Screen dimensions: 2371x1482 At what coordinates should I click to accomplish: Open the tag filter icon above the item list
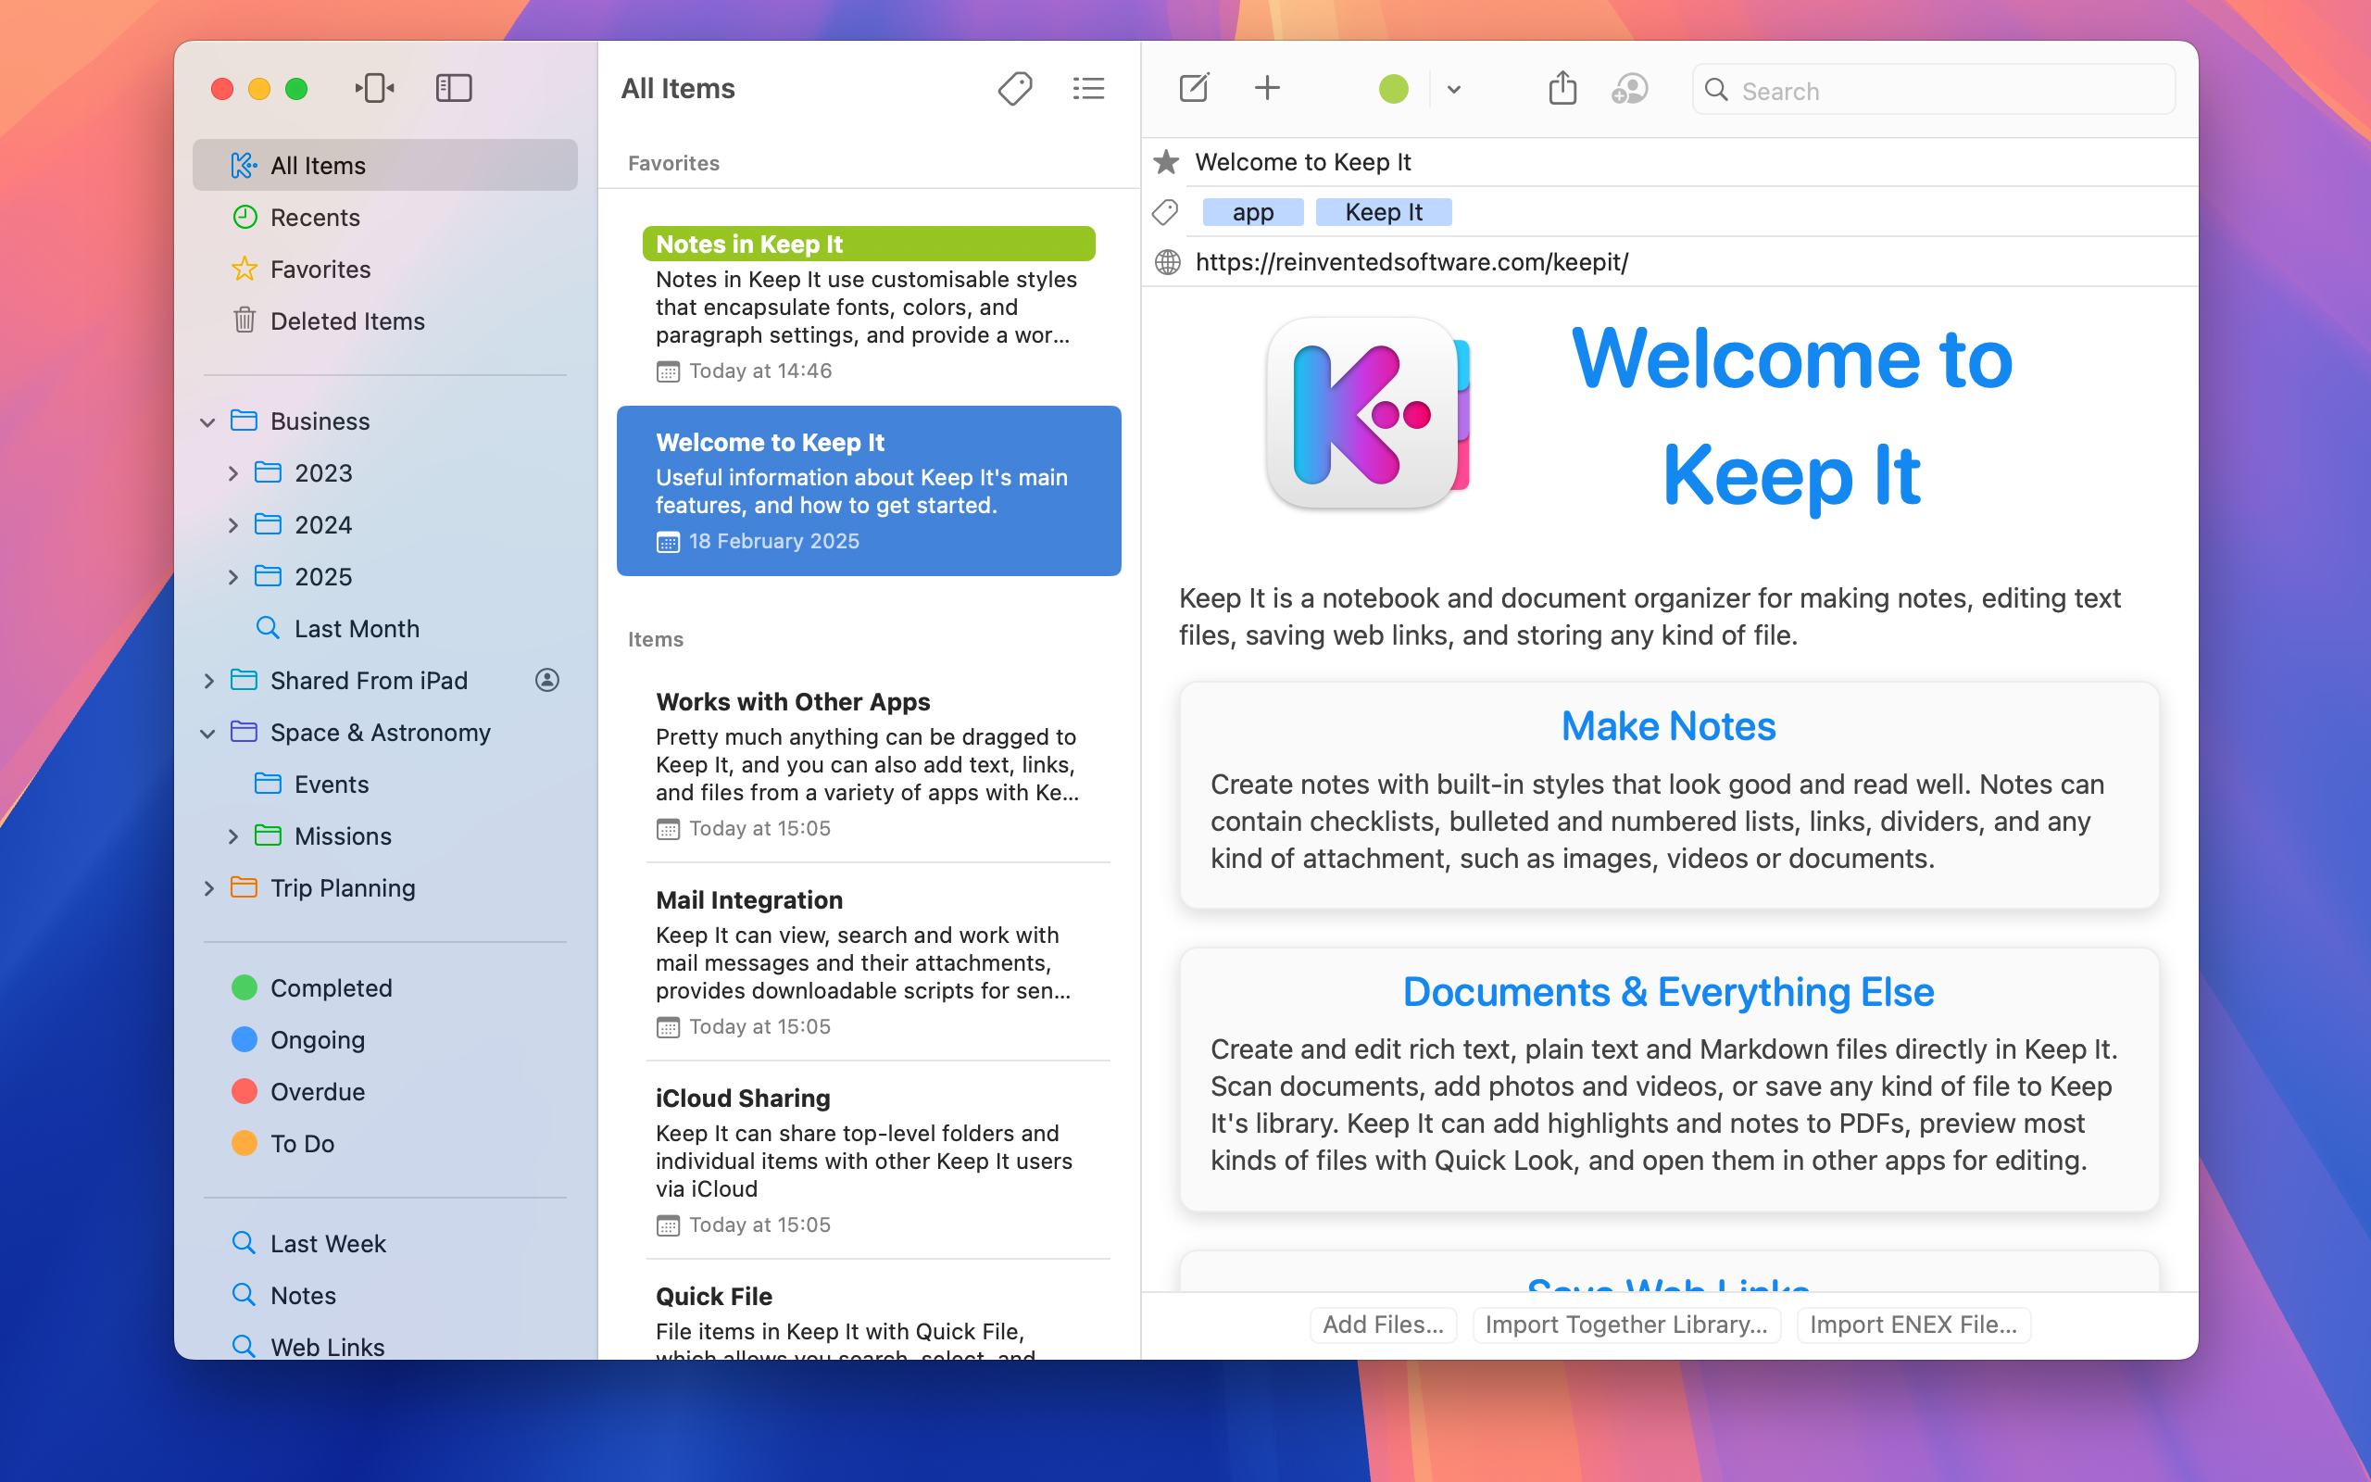tap(1015, 88)
